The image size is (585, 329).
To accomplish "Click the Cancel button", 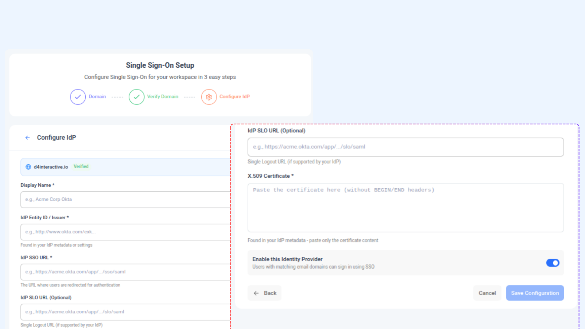I will (x=487, y=293).
